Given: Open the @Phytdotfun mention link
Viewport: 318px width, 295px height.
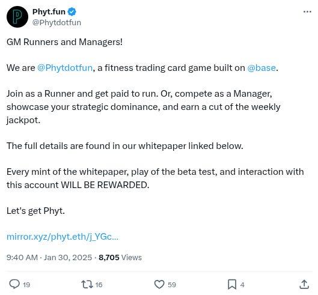Looking at the screenshot, I should point(65,68).
